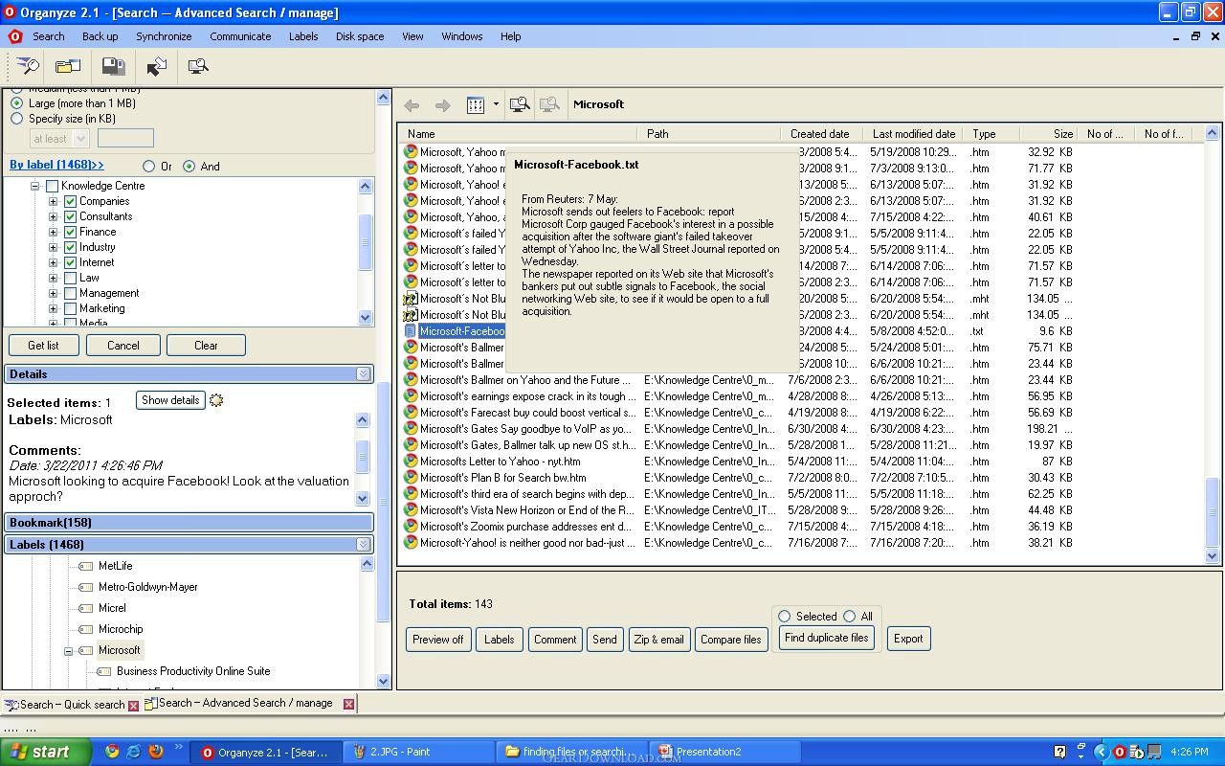The height and width of the screenshot is (766, 1225).
Task: Click the Compare files button
Action: point(731,640)
